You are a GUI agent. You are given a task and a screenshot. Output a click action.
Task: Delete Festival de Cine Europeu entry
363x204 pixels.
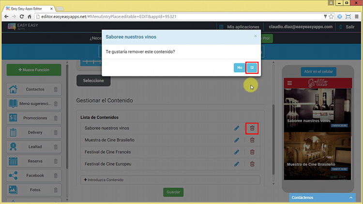pyautogui.click(x=252, y=164)
